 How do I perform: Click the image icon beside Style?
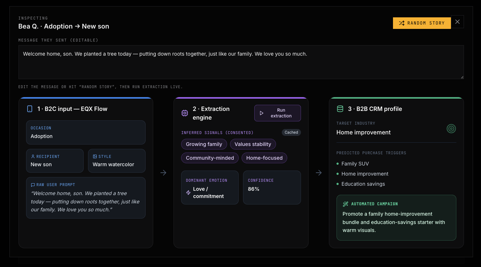click(x=95, y=156)
